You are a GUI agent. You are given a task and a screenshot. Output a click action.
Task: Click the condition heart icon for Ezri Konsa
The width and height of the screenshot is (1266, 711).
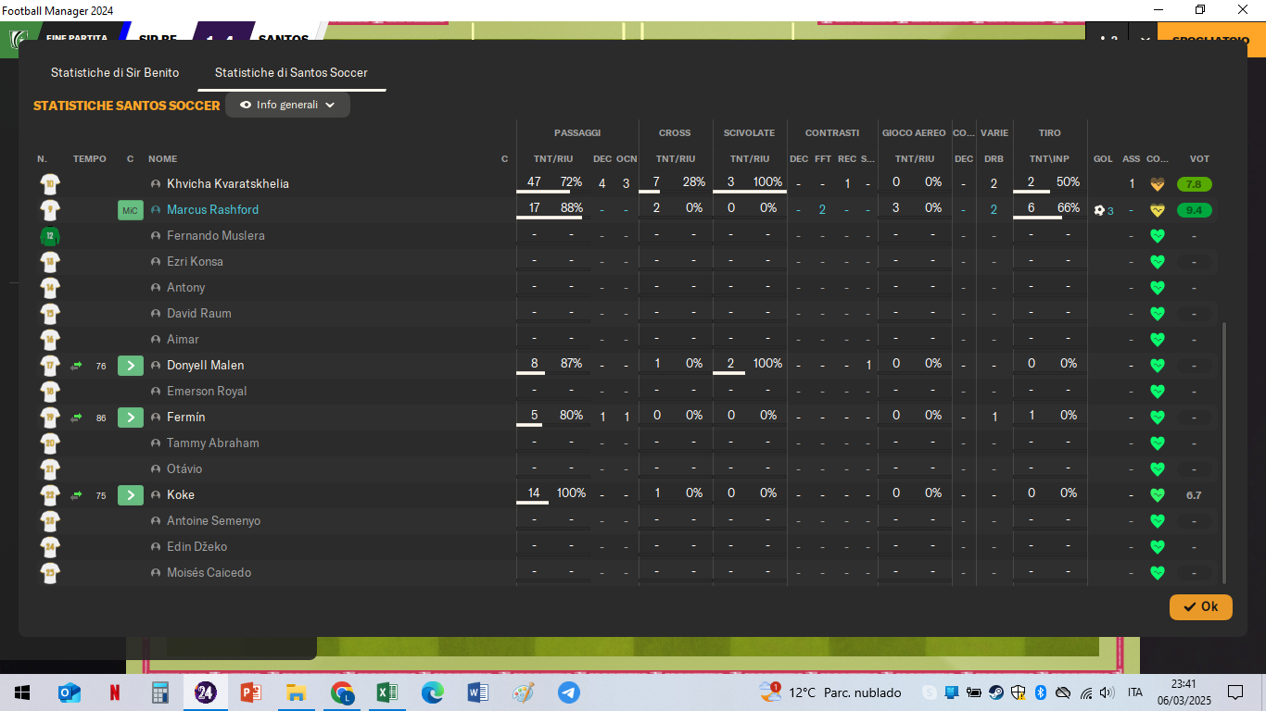point(1157,262)
